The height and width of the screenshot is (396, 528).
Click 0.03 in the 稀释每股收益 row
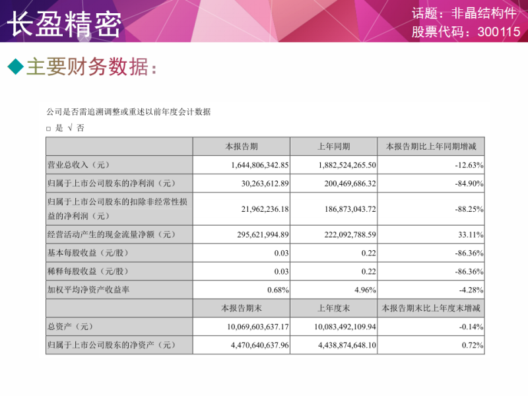pos(282,272)
